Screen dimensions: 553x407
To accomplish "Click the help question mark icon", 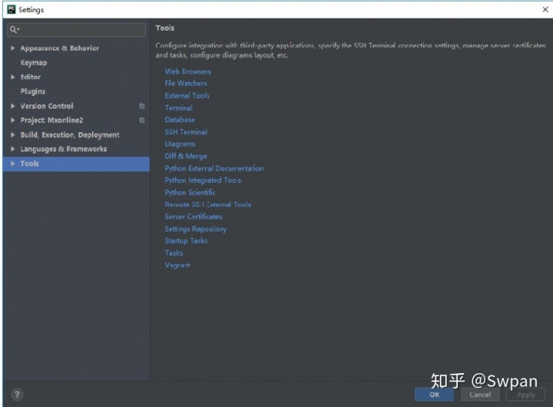I will coord(17,394).
